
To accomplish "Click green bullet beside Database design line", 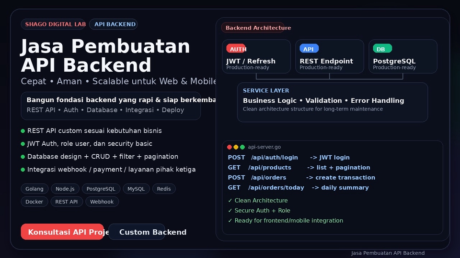I will (x=23, y=157).
